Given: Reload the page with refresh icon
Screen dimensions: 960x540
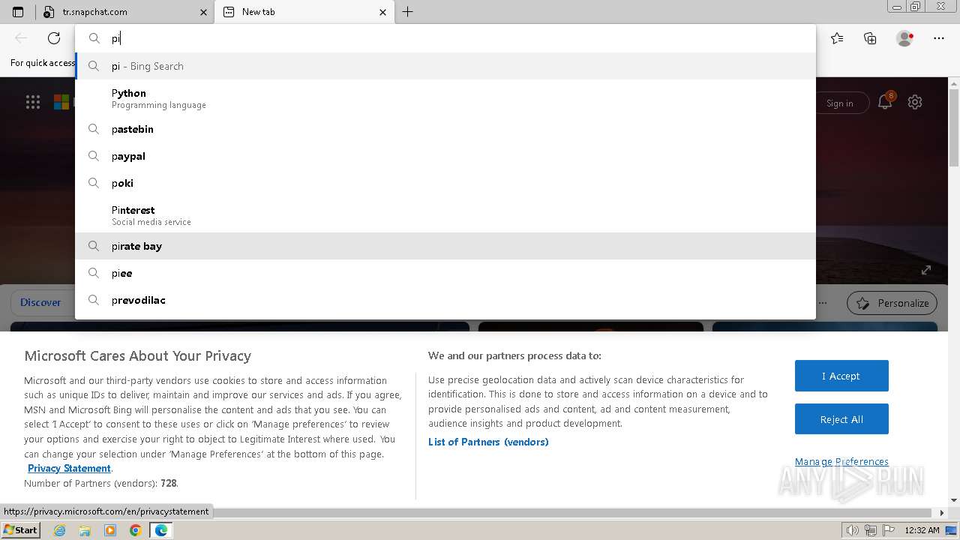Looking at the screenshot, I should (54, 38).
